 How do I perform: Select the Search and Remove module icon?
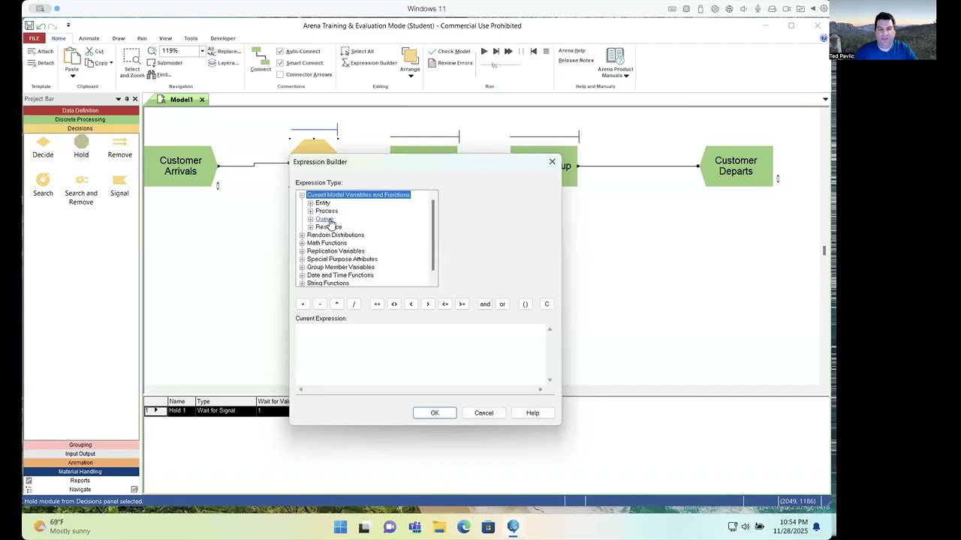pos(81,179)
